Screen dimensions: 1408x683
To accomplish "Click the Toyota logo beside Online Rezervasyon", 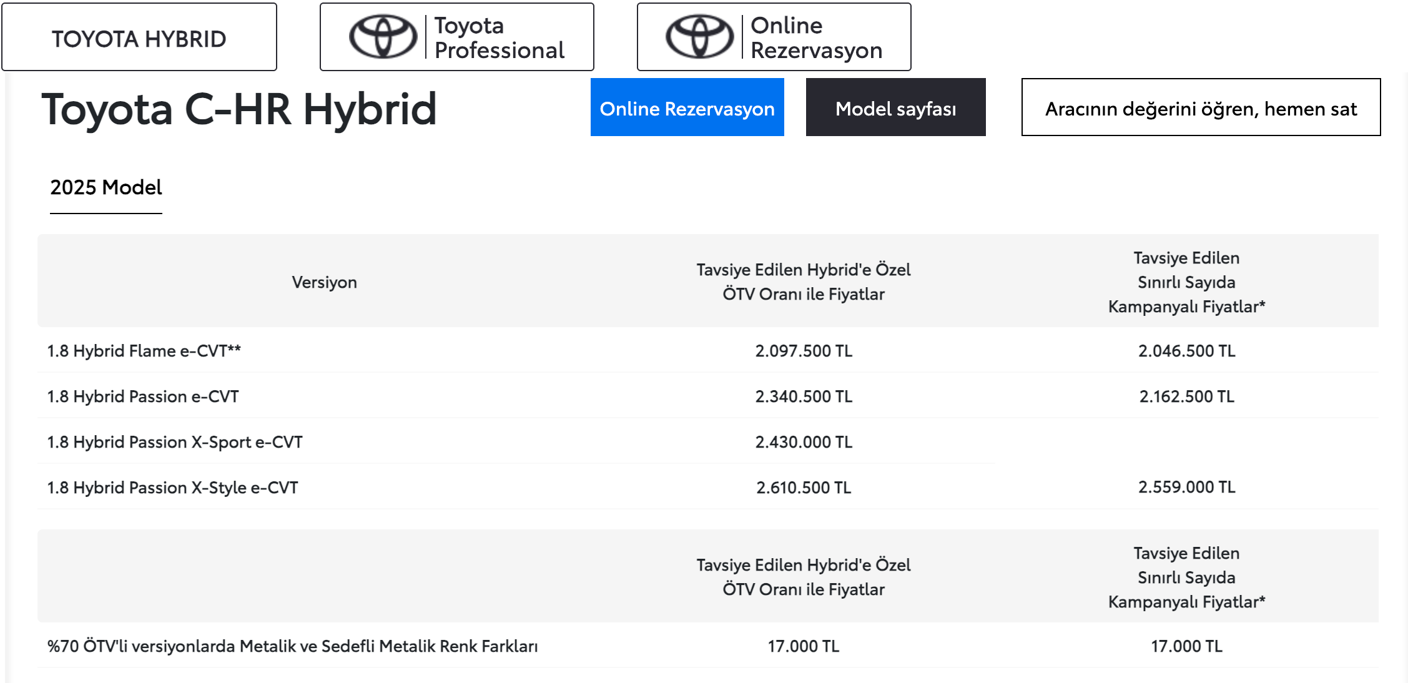I will 699,37.
